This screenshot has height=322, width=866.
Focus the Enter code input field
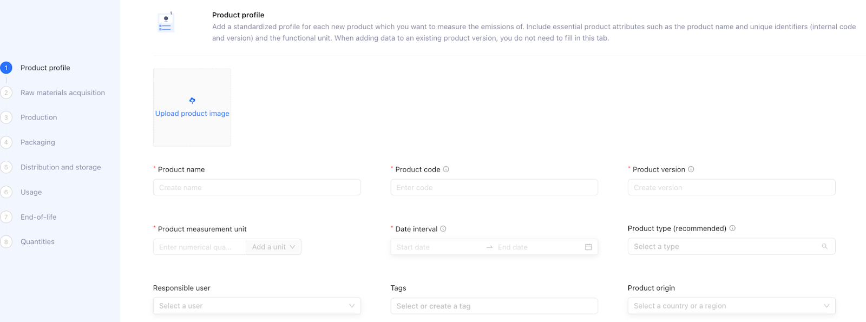tap(494, 188)
